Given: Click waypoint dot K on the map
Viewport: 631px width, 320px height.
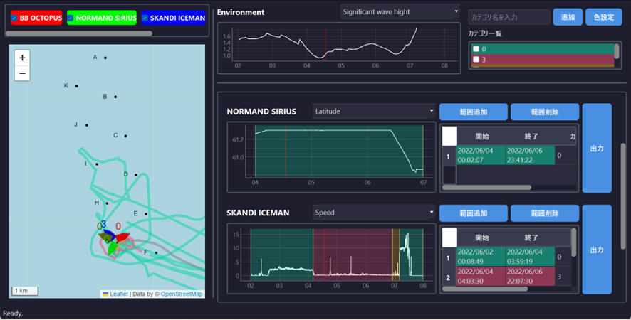Looking at the screenshot, I should (76, 86).
